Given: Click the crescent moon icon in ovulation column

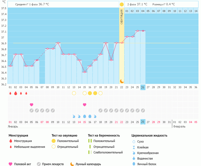Looking at the screenshot, I should pos(122,81).
